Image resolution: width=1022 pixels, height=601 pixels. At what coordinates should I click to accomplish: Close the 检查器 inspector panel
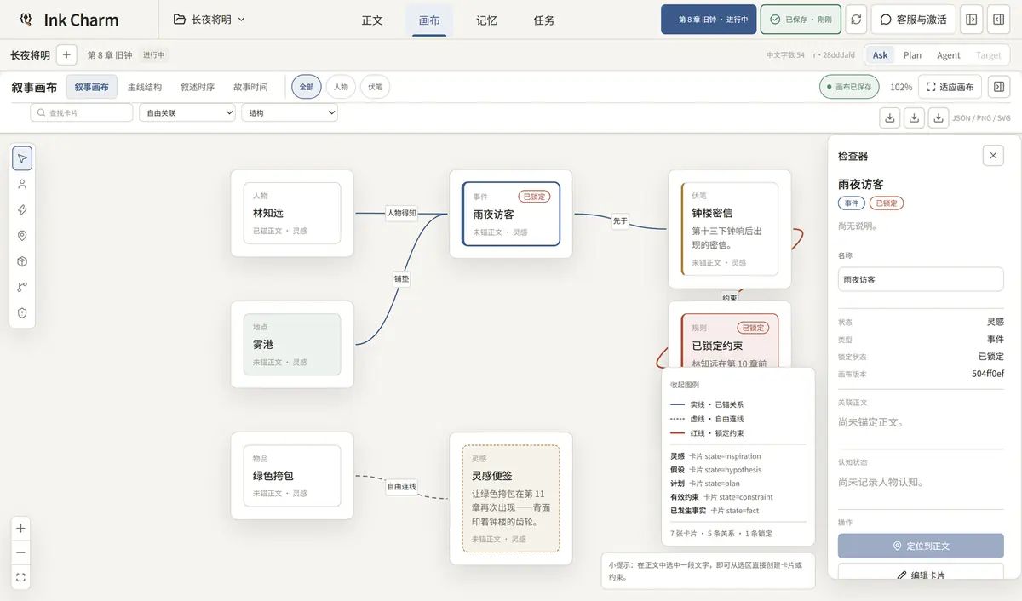[992, 156]
